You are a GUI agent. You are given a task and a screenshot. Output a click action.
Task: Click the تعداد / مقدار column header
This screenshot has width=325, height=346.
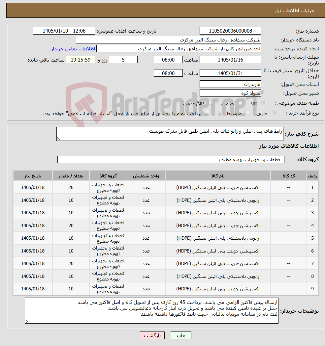(71, 176)
